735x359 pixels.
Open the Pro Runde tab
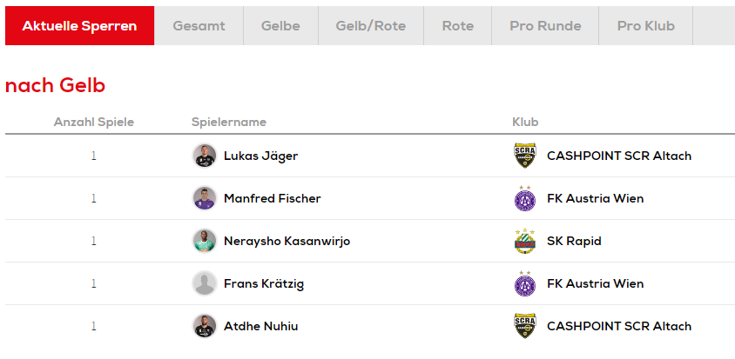coord(545,26)
